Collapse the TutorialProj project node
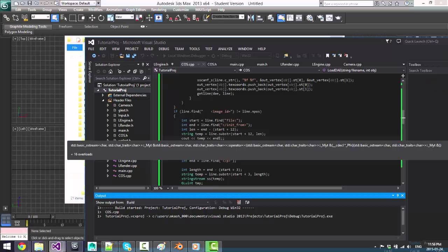 (98, 90)
